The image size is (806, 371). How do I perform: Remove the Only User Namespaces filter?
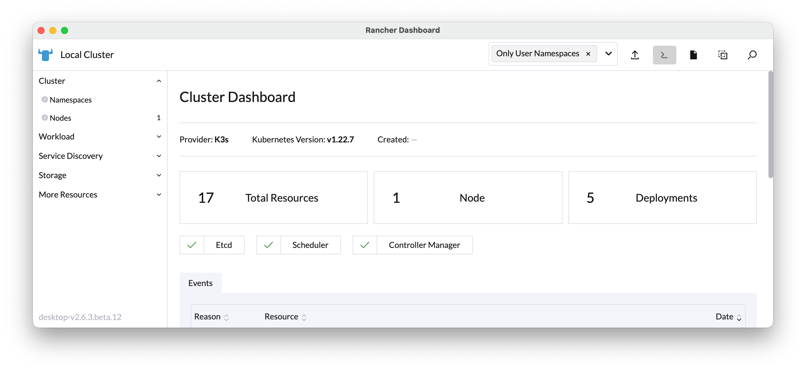pos(588,54)
